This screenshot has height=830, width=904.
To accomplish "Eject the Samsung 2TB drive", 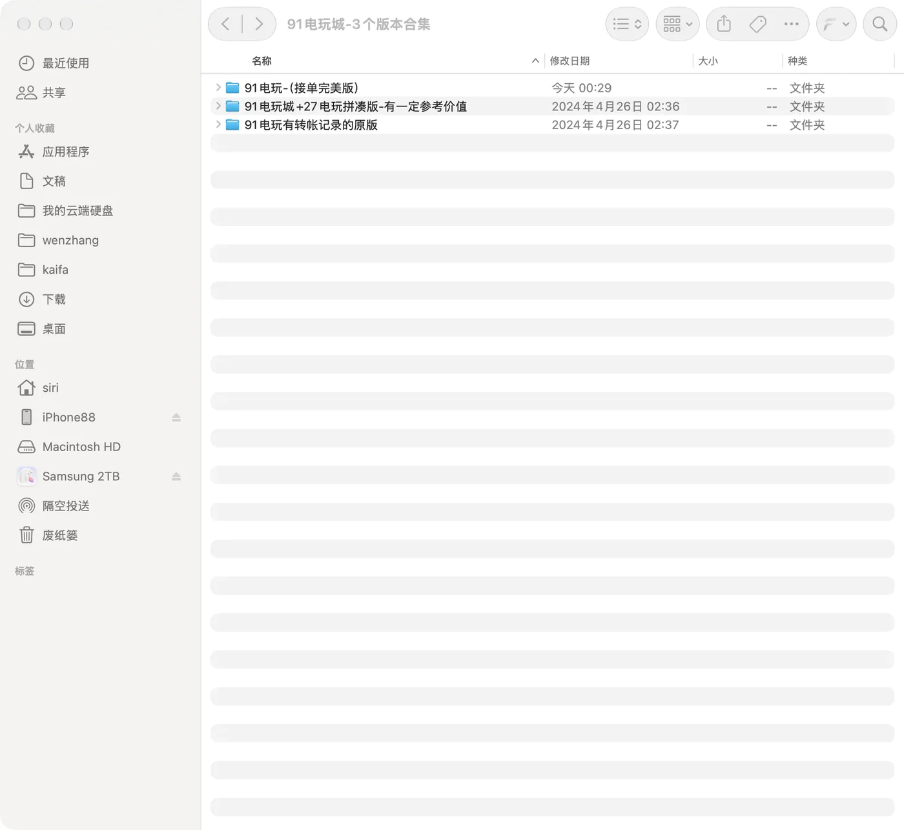I will tap(176, 476).
